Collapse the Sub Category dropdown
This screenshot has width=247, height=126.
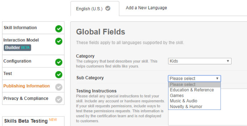point(194,78)
